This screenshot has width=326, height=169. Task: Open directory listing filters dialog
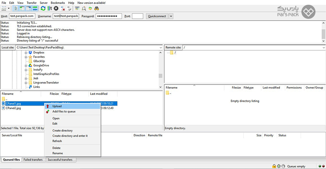78,8
